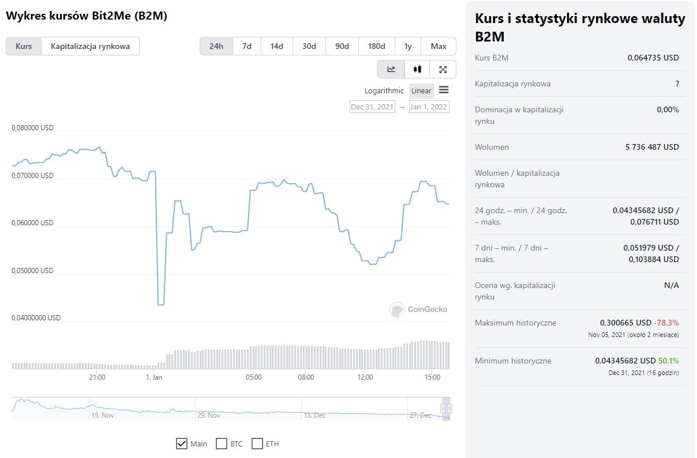This screenshot has width=697, height=458.
Task: Select the Max time range
Action: click(x=439, y=46)
